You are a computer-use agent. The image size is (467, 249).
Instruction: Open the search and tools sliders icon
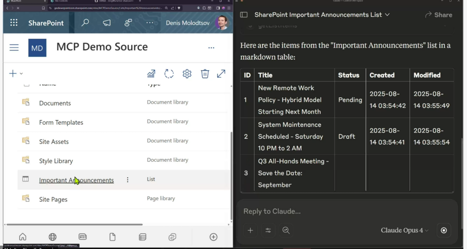pos(268,230)
